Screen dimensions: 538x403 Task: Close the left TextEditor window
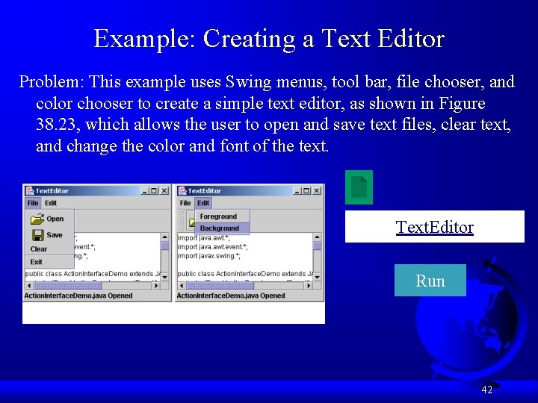pyautogui.click(x=164, y=191)
